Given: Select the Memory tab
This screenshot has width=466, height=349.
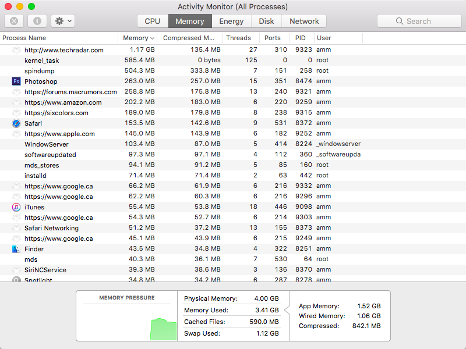Looking at the screenshot, I should [x=190, y=21].
